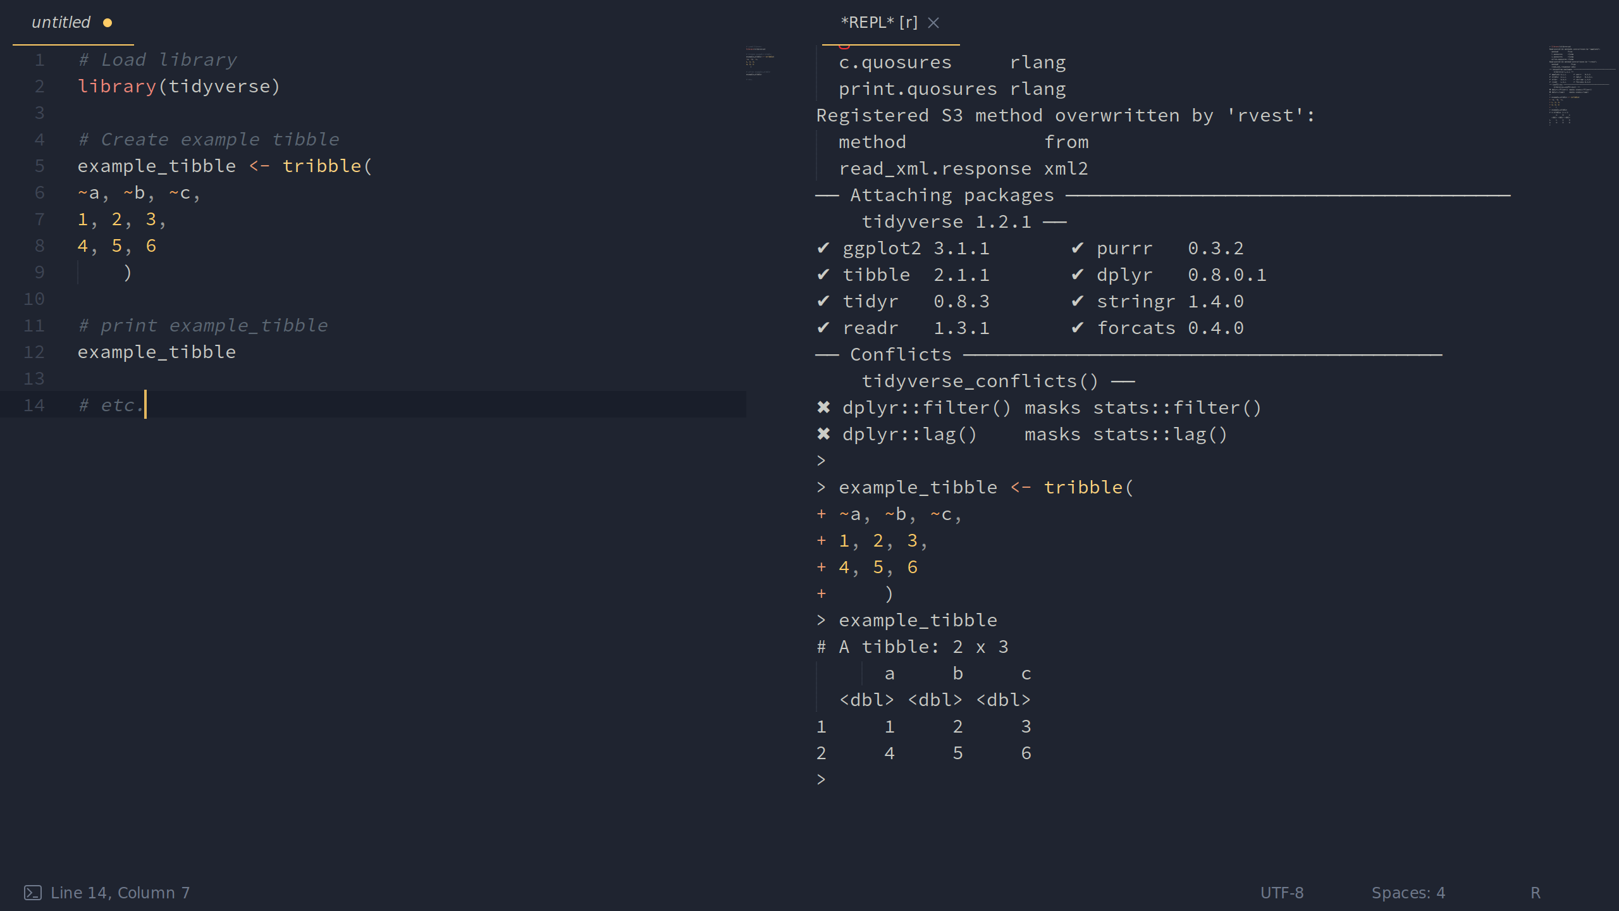Open the 'Spaces: 4' indentation menu
1619x911 pixels.
(1408, 893)
